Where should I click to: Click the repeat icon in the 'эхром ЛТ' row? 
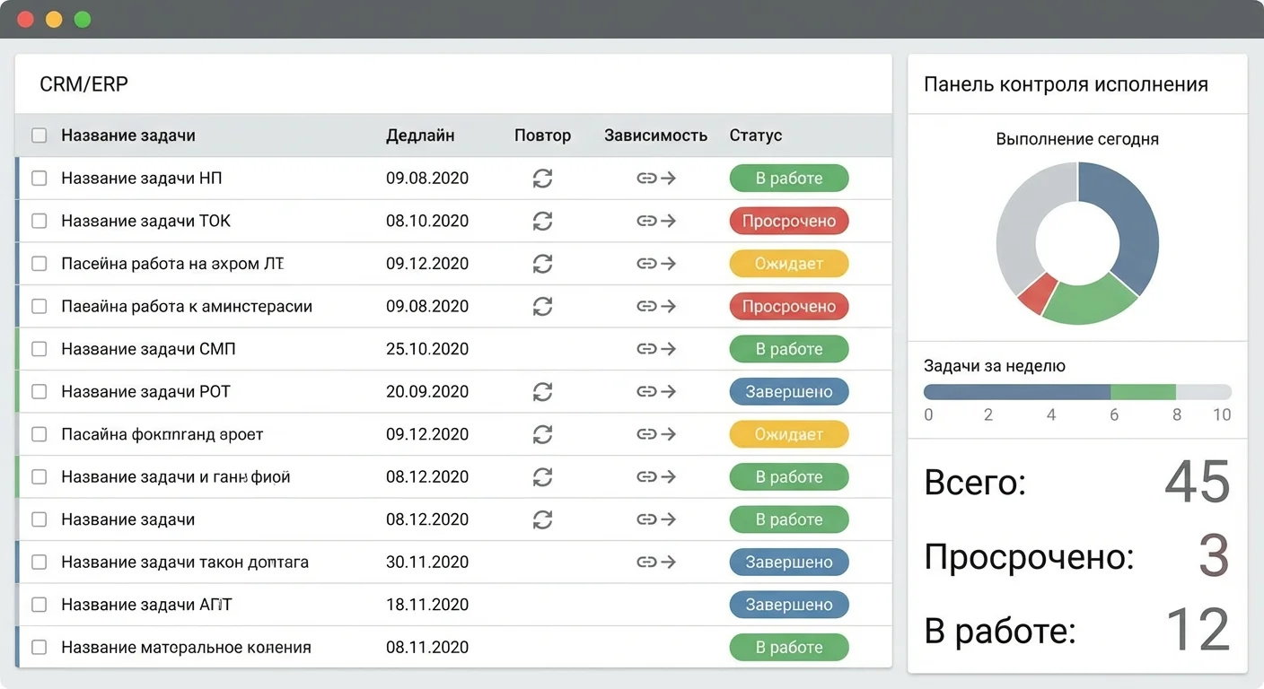[542, 264]
